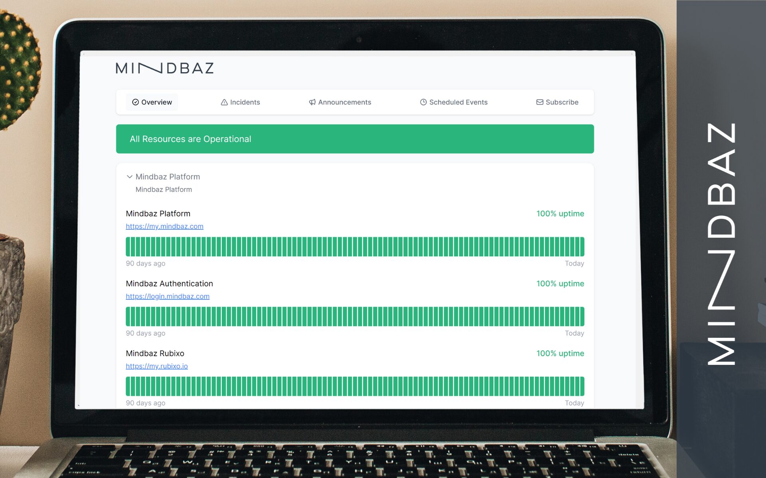Image resolution: width=766 pixels, height=478 pixels.
Task: Open the https://my.mindbaz.com link
Action: tap(164, 226)
